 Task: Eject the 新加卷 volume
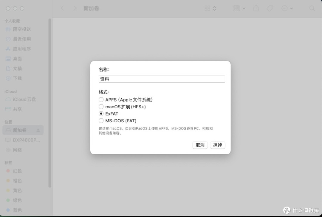(x=38, y=130)
